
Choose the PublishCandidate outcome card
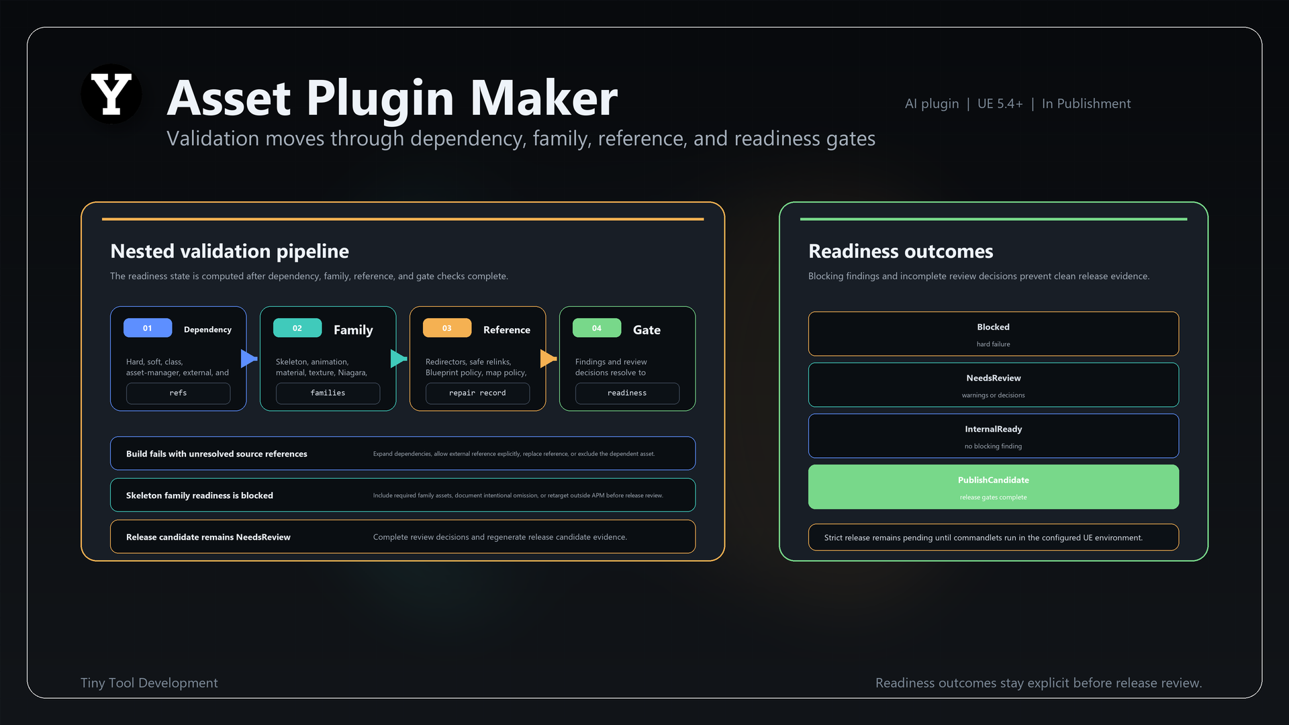coord(994,487)
